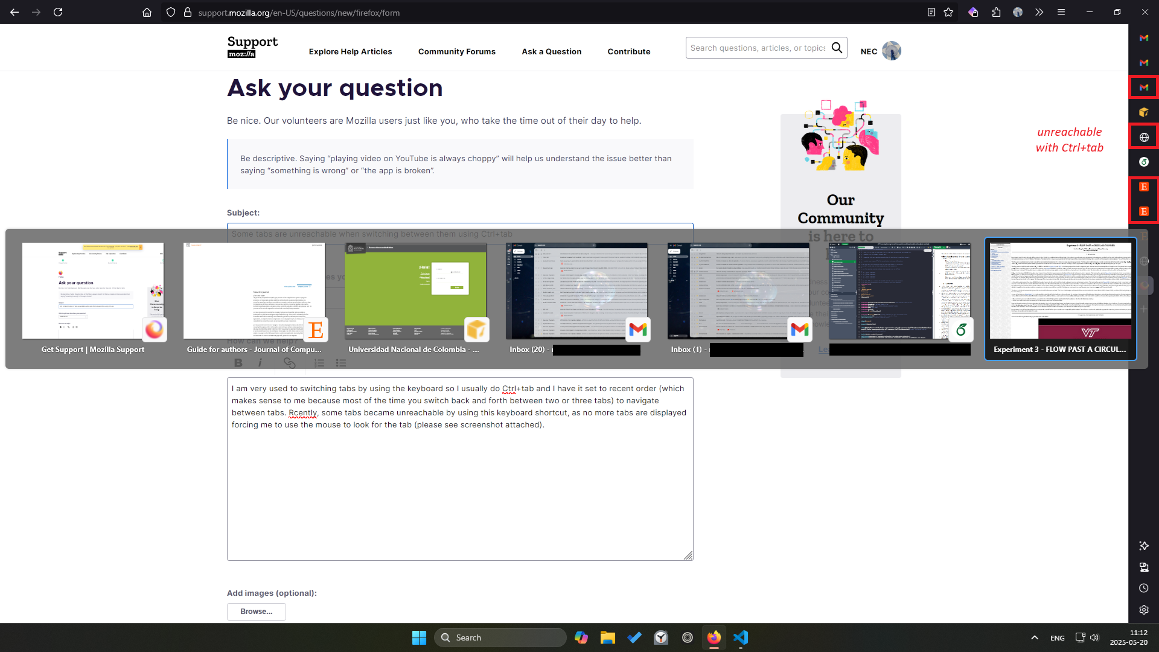
Task: Click inside the question details text area
Action: coord(460,469)
